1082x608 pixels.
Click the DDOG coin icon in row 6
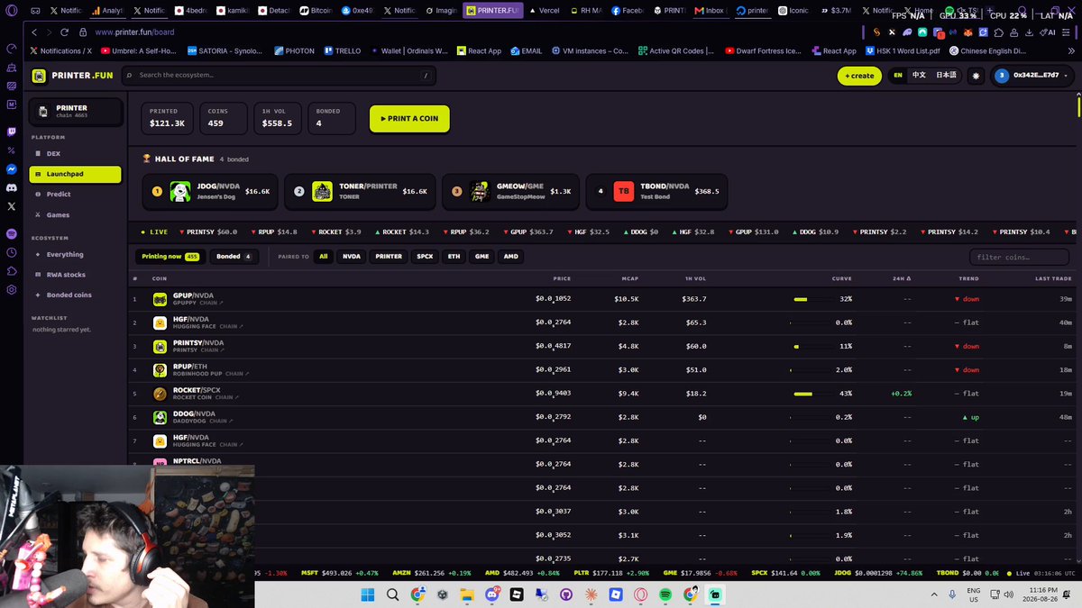tap(160, 417)
